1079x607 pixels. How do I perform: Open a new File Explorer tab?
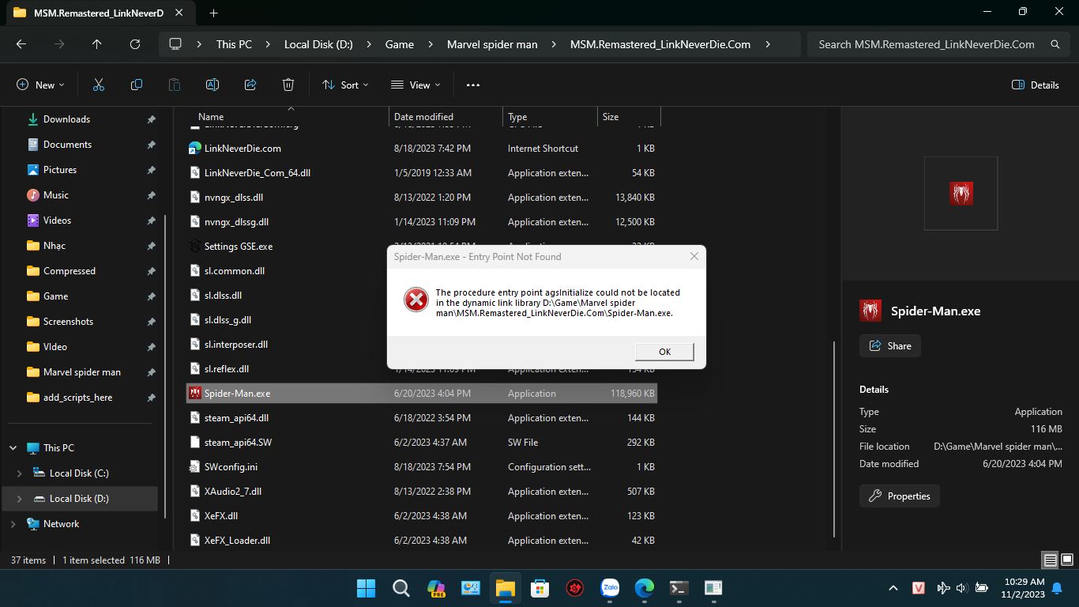point(213,13)
